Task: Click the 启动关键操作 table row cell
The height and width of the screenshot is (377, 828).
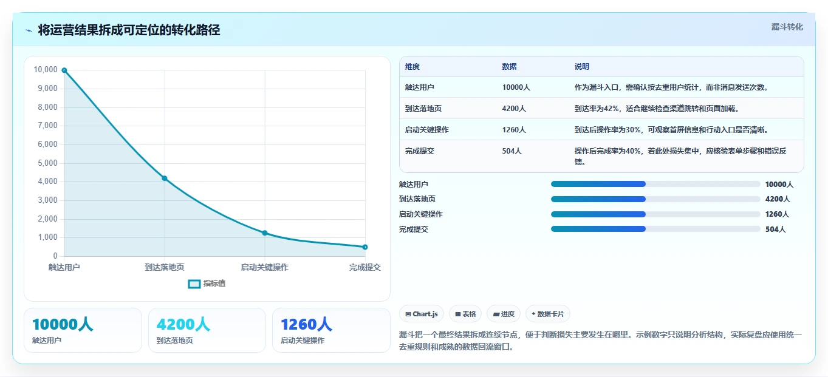Action: (427, 130)
